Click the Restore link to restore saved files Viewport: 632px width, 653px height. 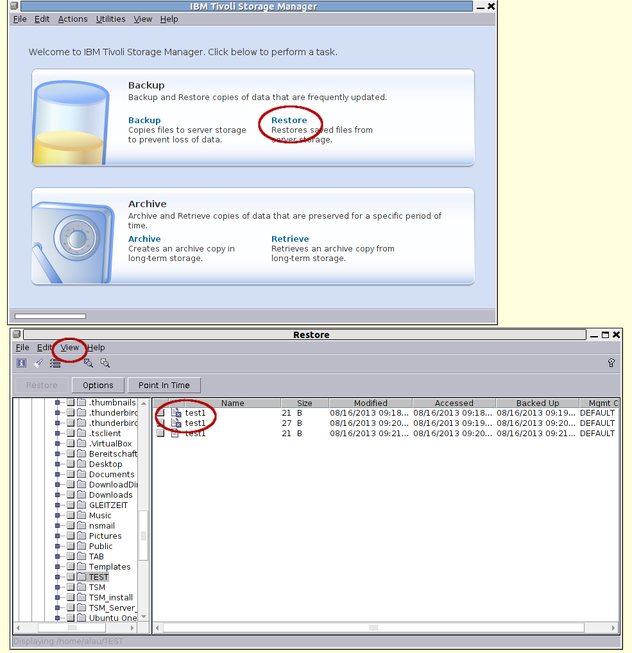pyautogui.click(x=289, y=120)
